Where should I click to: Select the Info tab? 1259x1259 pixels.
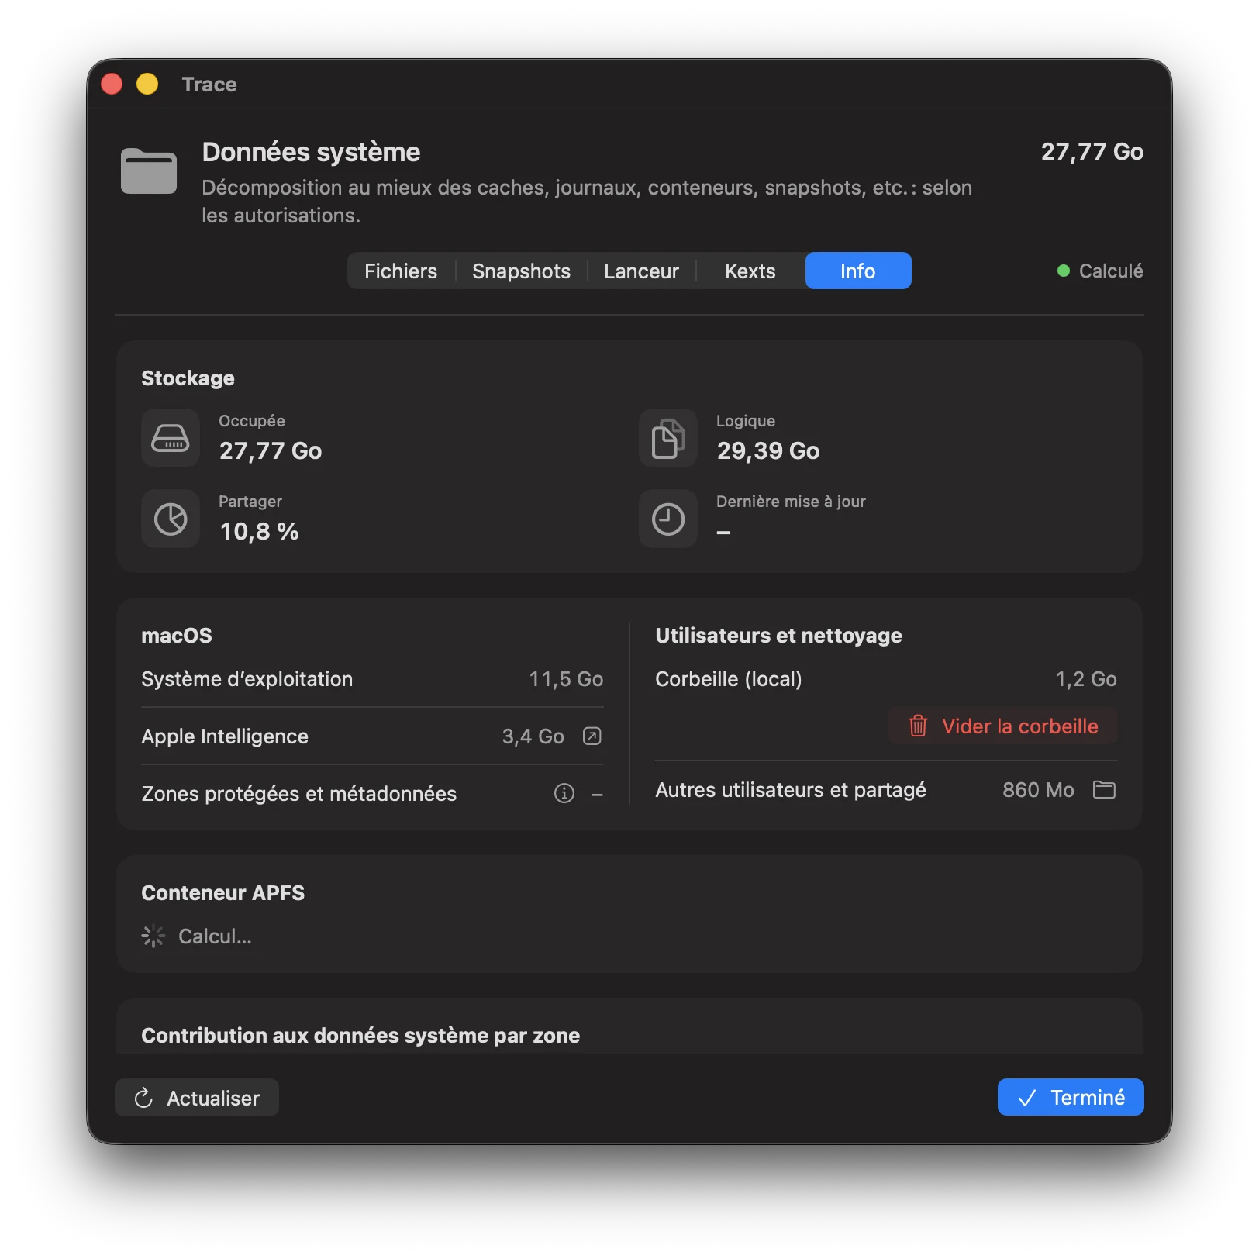pos(858,271)
